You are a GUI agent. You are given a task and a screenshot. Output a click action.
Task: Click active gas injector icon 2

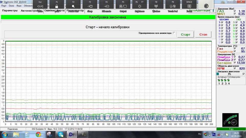tap(222, 80)
